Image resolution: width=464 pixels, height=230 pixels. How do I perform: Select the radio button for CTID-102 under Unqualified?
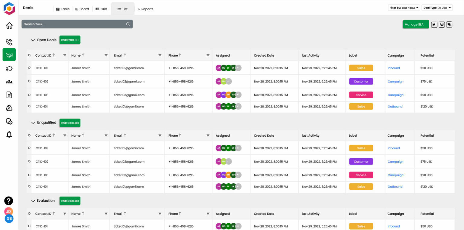(29, 161)
